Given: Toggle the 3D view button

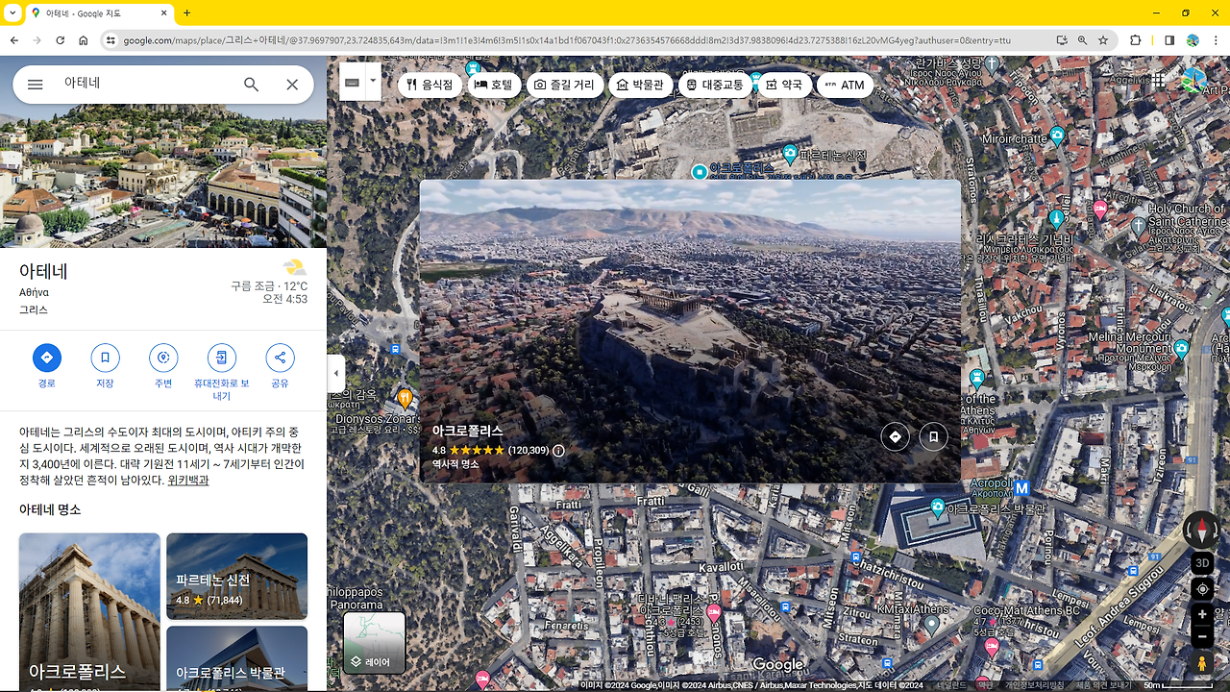Looking at the screenshot, I should (1202, 563).
